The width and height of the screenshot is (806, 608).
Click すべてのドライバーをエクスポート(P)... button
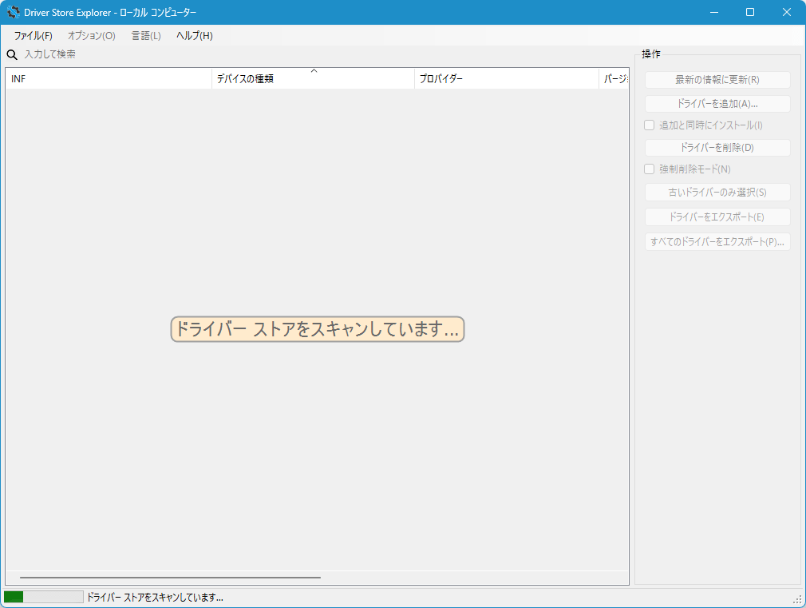717,241
